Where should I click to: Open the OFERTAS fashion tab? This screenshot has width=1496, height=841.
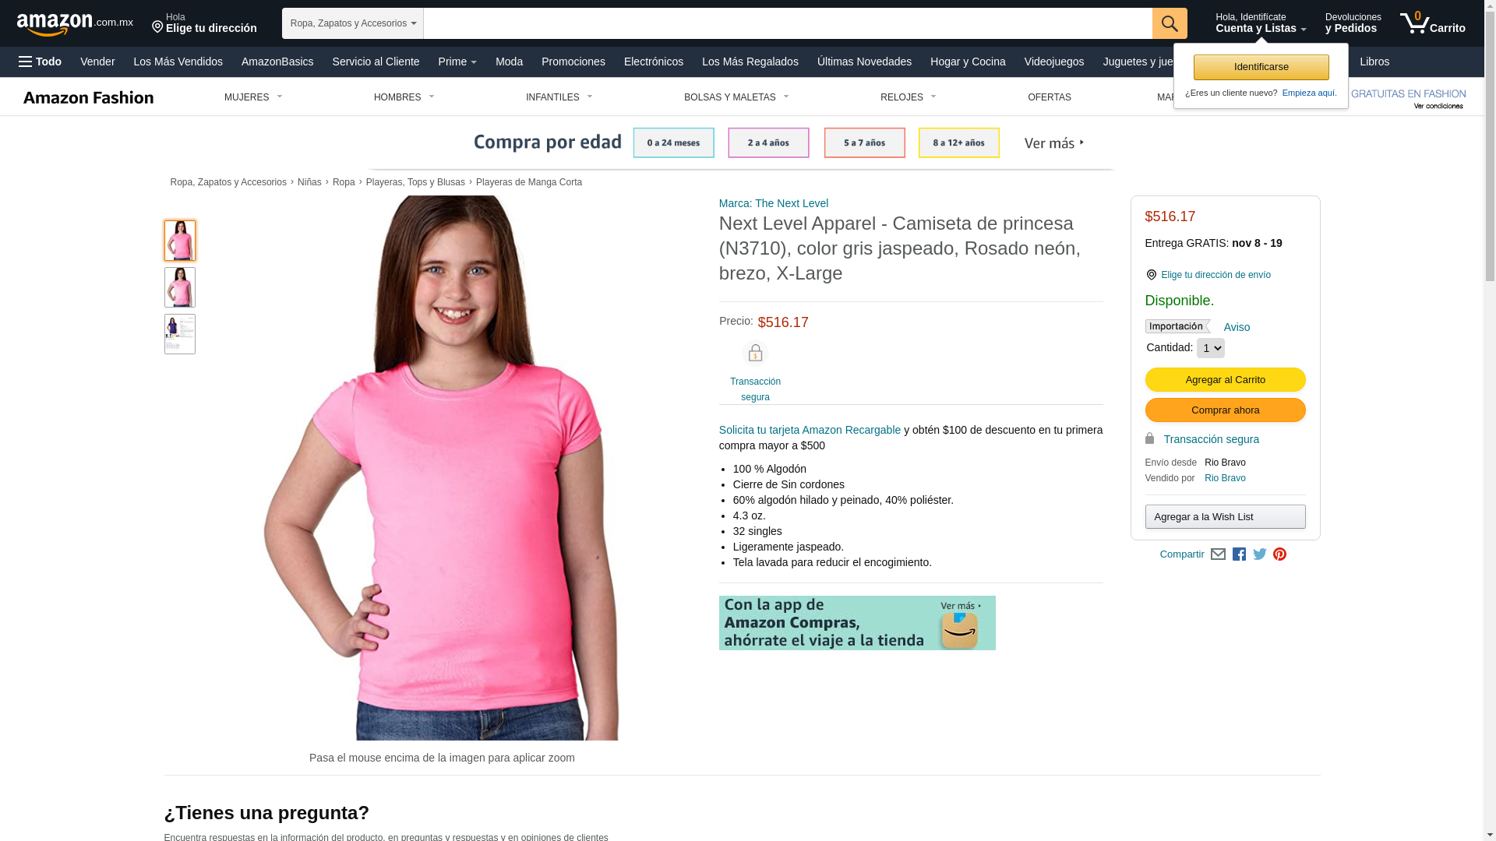1050,97
